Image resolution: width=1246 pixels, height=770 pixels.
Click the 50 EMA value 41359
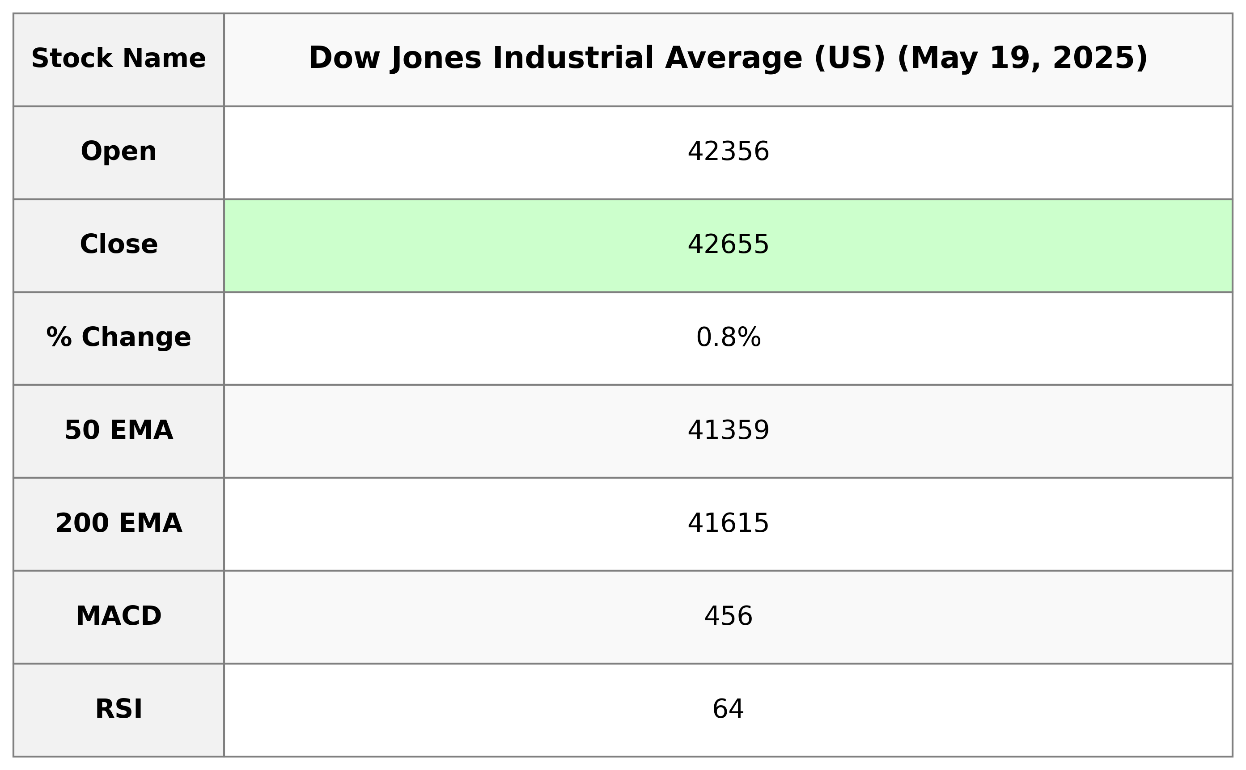(728, 430)
